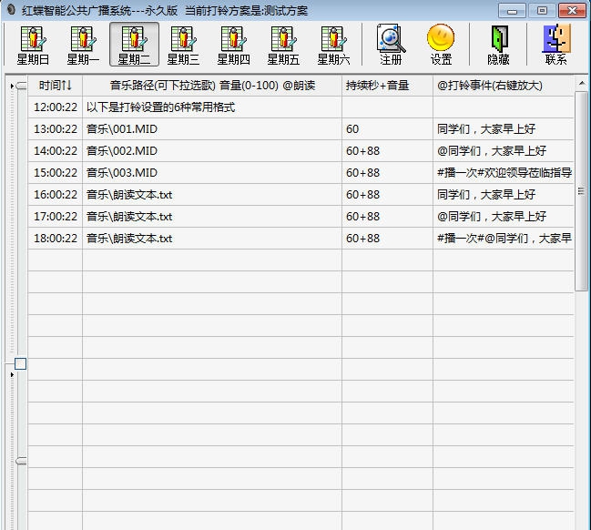This screenshot has height=530, width=591.
Task: Click 音乐\朗读文本.txt in the 17:00:22 row
Action: 212,217
